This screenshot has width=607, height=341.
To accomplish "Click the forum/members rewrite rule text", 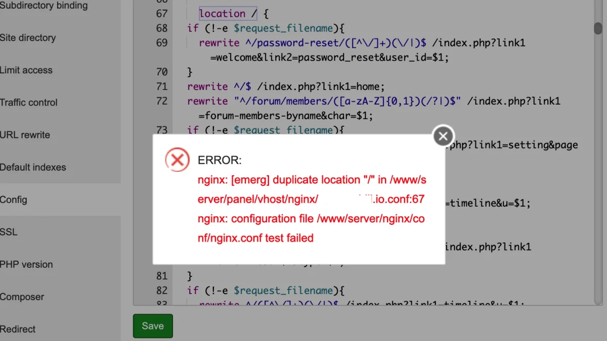I will tap(374, 108).
